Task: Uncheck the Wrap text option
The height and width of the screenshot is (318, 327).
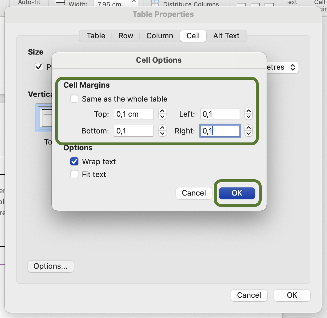Action: click(74, 162)
